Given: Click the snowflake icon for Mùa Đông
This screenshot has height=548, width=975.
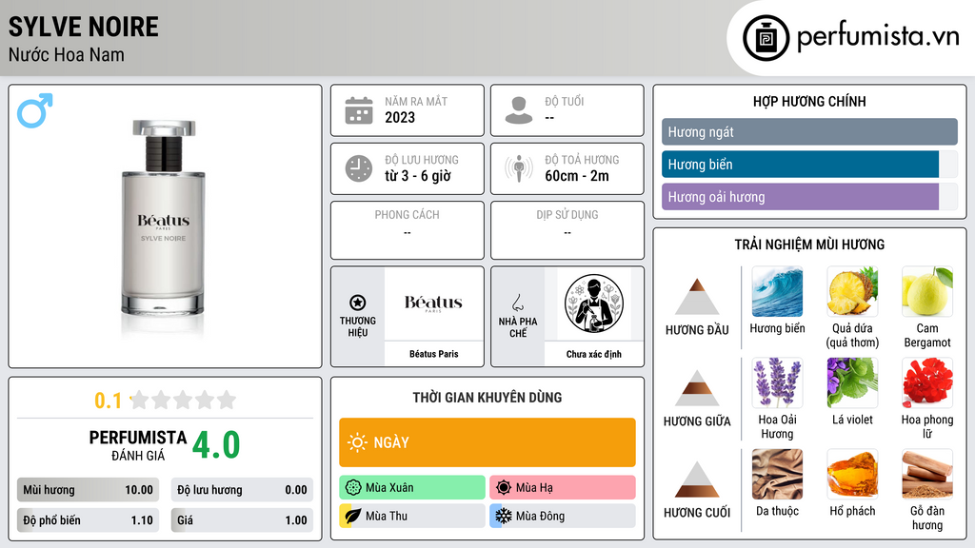Looking at the screenshot, I should pos(504,516).
